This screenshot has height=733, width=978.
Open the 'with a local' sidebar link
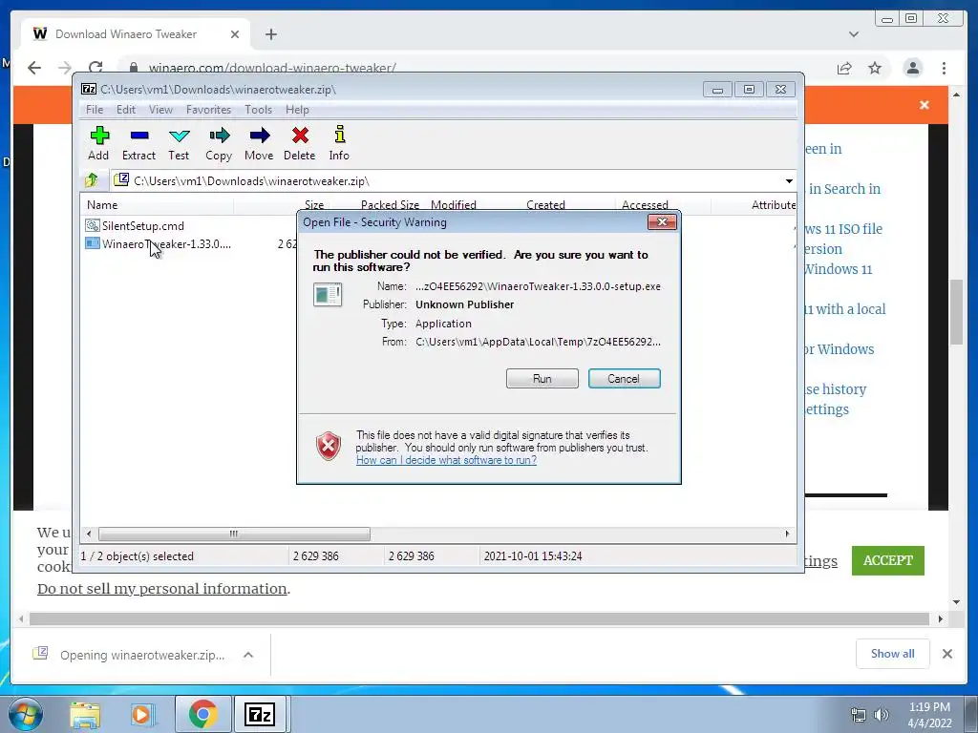845,309
